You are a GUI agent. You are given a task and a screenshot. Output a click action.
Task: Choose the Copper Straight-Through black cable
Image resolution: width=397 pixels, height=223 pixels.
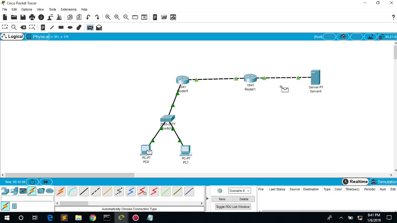click(x=84, y=191)
